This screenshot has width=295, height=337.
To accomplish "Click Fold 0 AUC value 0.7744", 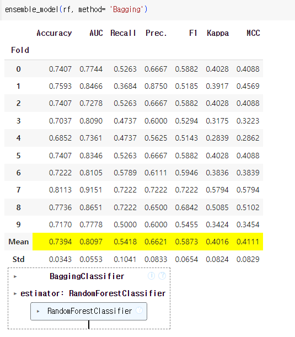I will 91,69.
